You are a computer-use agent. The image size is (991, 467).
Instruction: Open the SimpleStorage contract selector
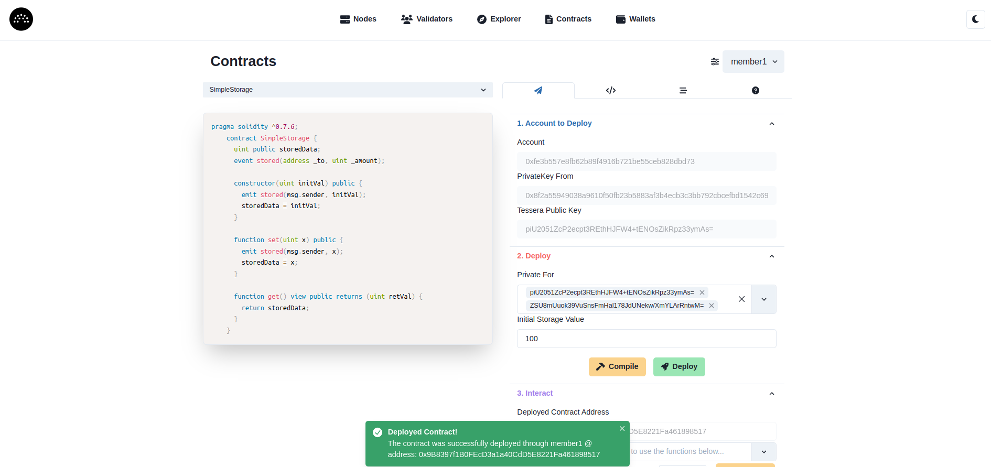tap(347, 90)
